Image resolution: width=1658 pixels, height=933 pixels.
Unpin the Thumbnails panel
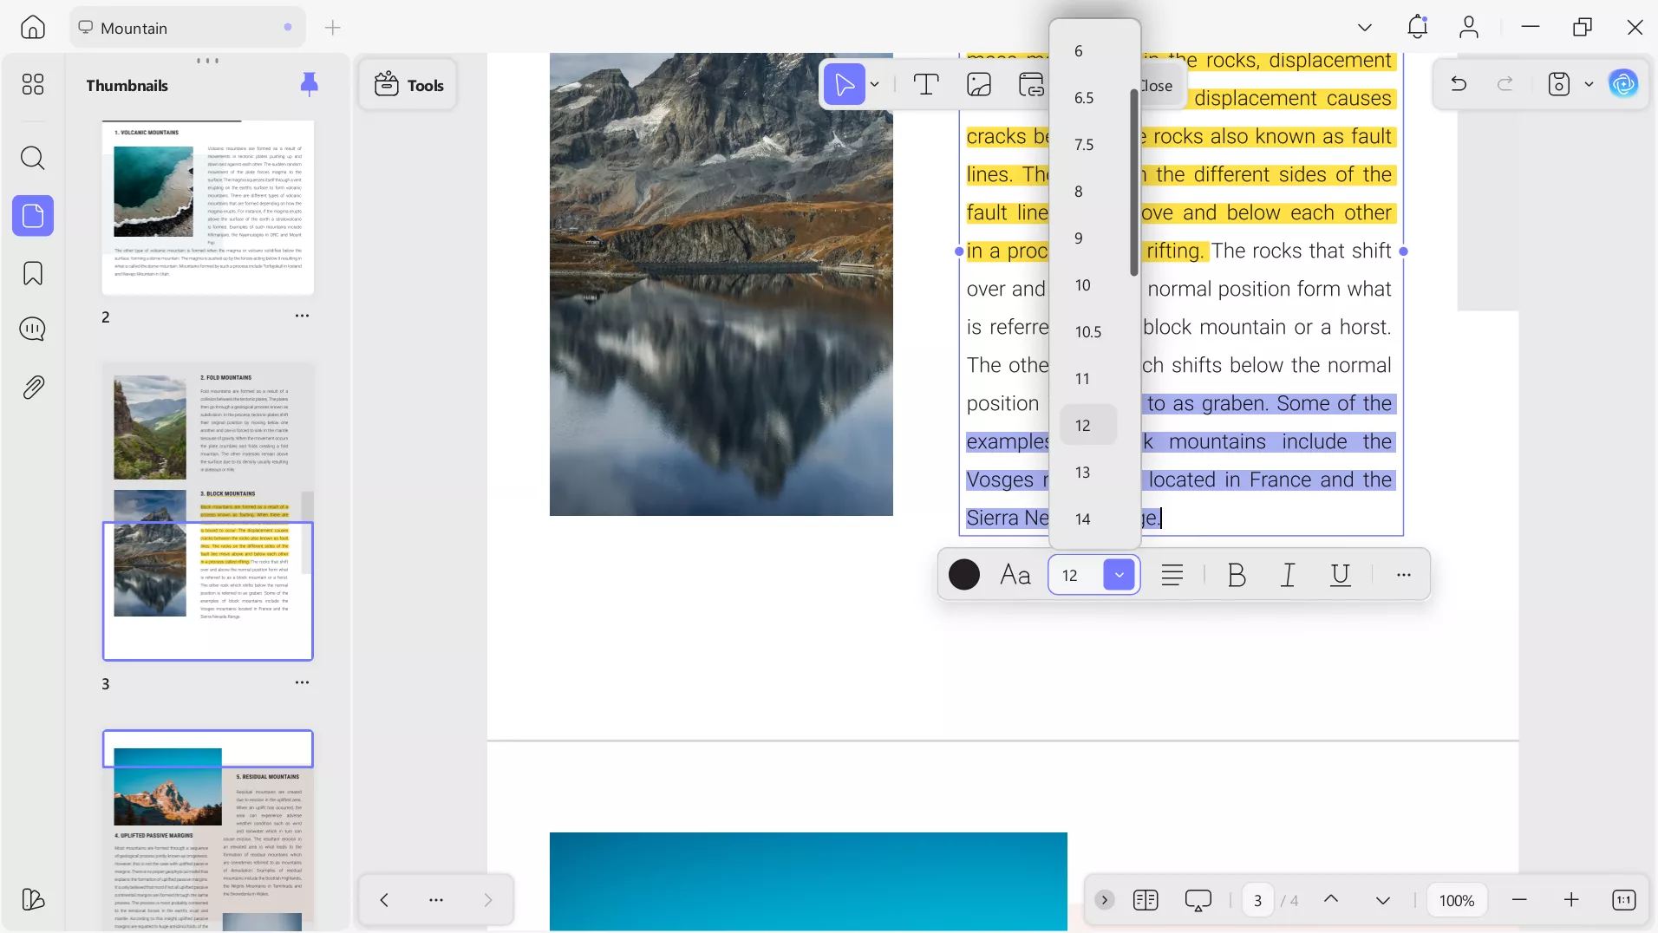[x=310, y=84]
